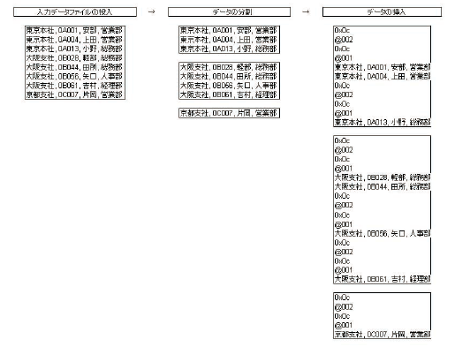Select the 大阪支社 0B061 吉村 row in the insert block

click(383, 279)
